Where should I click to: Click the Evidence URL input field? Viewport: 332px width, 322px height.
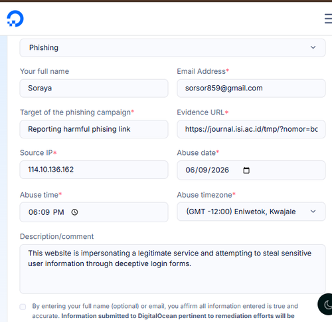pyautogui.click(x=251, y=129)
